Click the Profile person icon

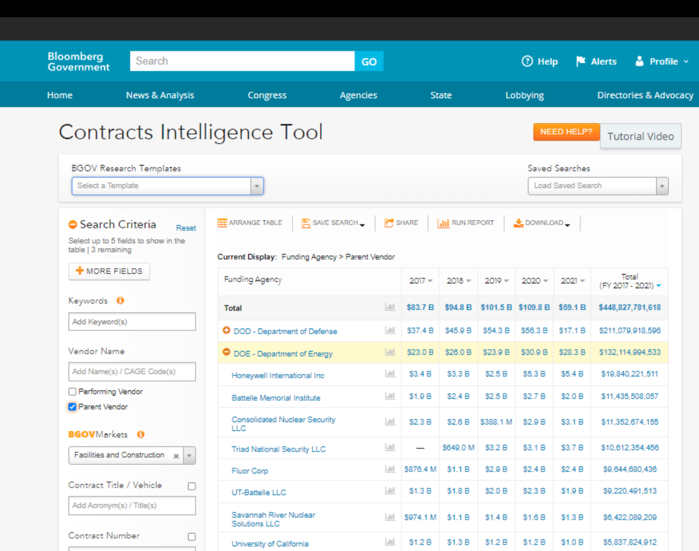click(x=639, y=61)
